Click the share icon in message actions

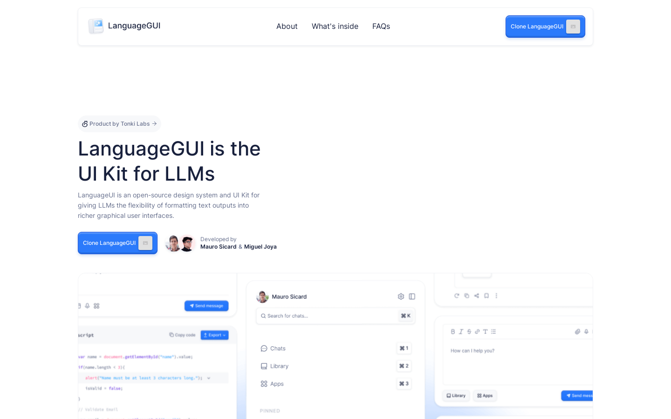click(x=476, y=296)
